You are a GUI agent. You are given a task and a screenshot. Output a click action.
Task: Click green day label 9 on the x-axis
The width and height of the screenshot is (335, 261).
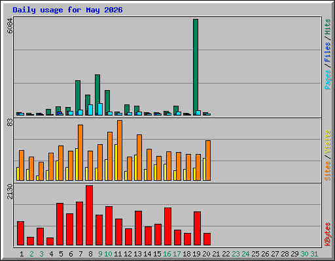click(100, 254)
